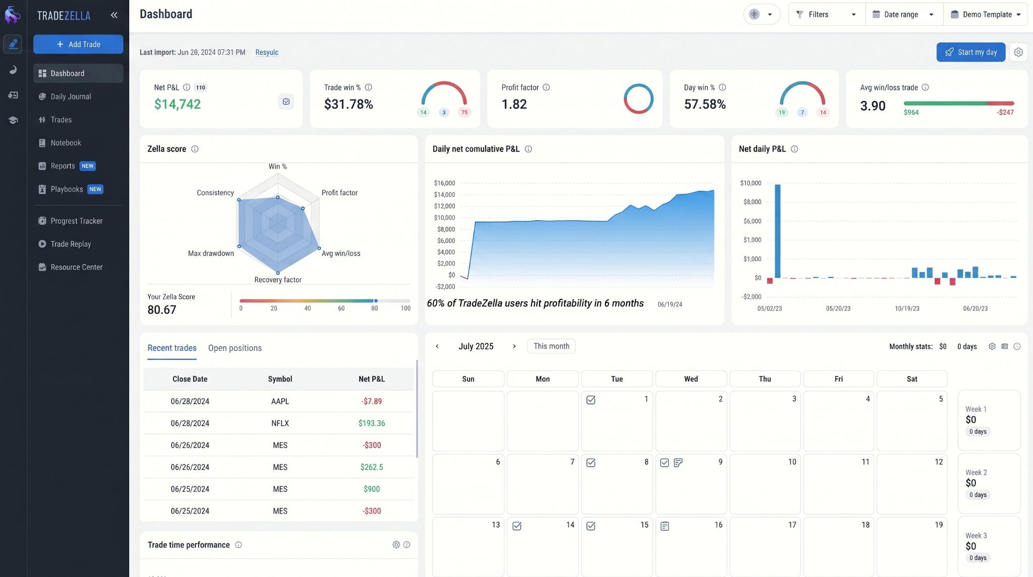Open the currency/account selector dropdown

pyautogui.click(x=762, y=14)
